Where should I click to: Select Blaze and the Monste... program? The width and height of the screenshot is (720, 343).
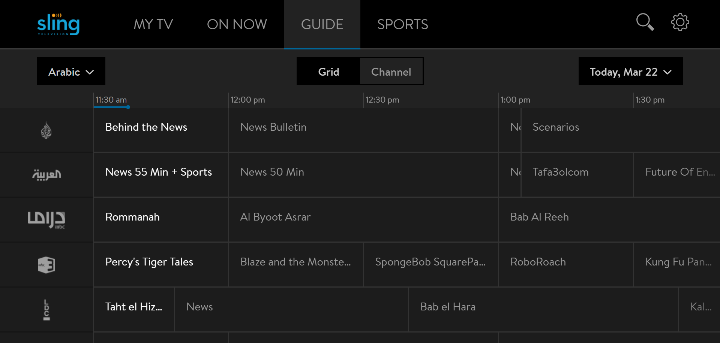296,265
